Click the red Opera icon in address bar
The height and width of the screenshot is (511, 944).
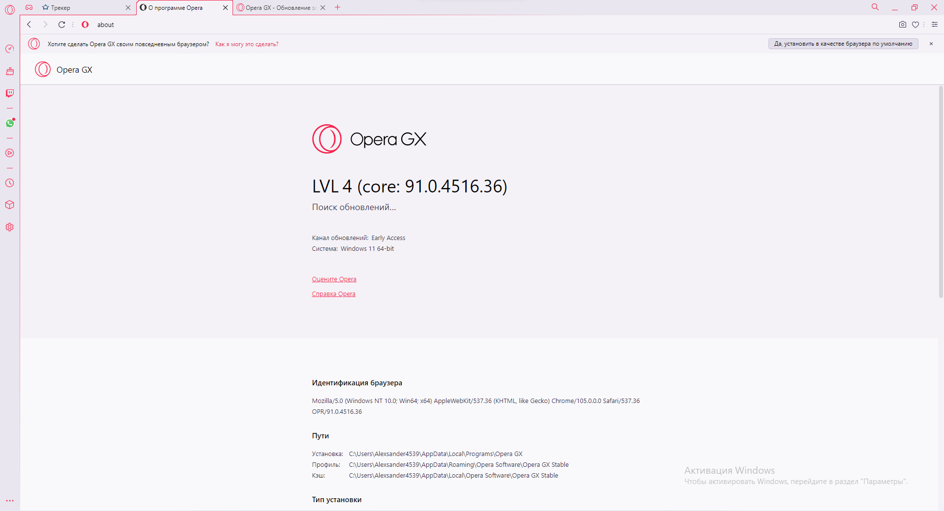[85, 25]
